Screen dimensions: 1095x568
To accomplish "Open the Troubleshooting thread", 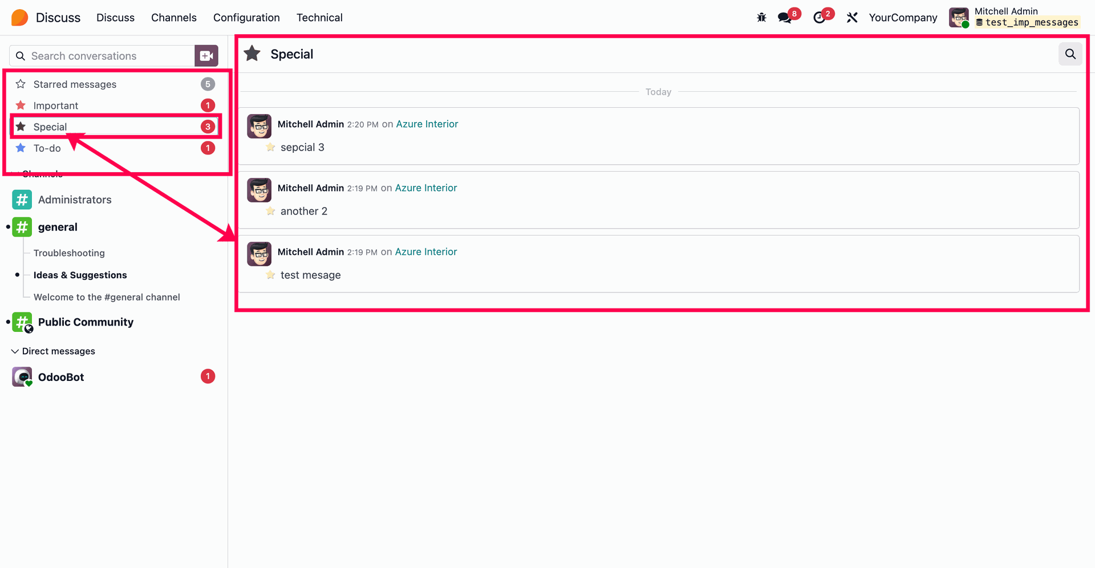I will click(x=69, y=253).
